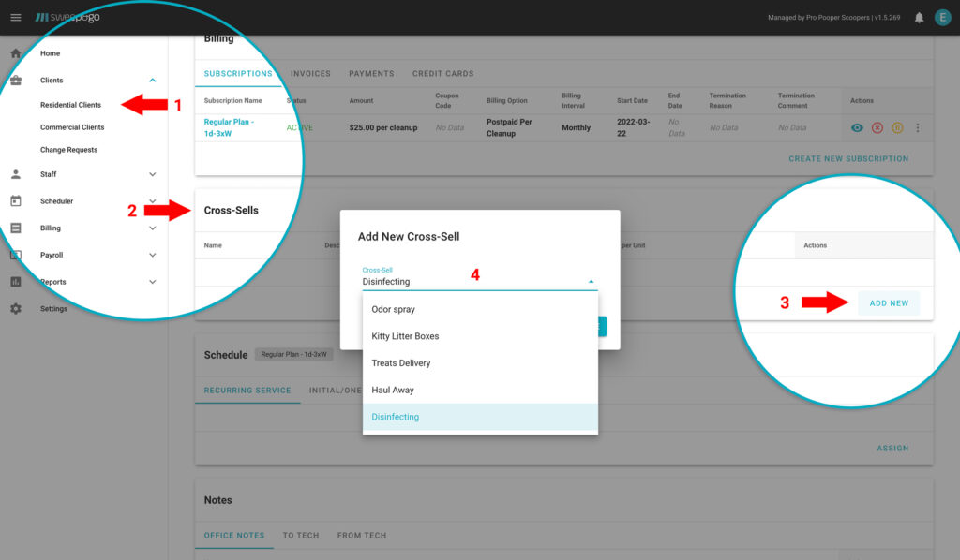Open the E profile avatar

[x=943, y=16]
